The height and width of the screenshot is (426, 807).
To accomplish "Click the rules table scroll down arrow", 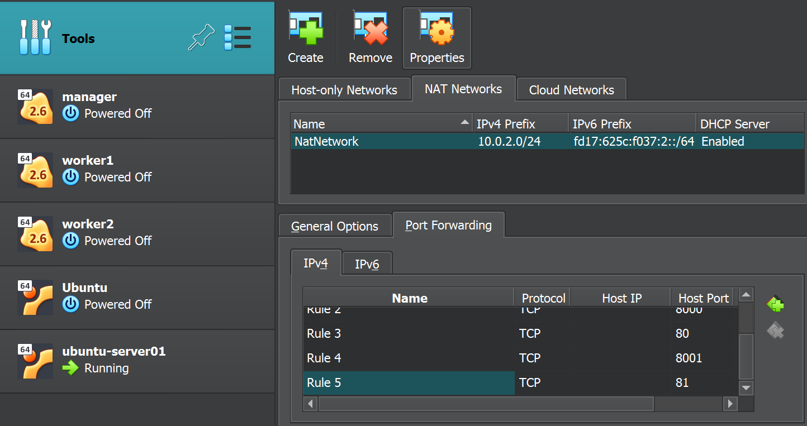I will 746,387.
